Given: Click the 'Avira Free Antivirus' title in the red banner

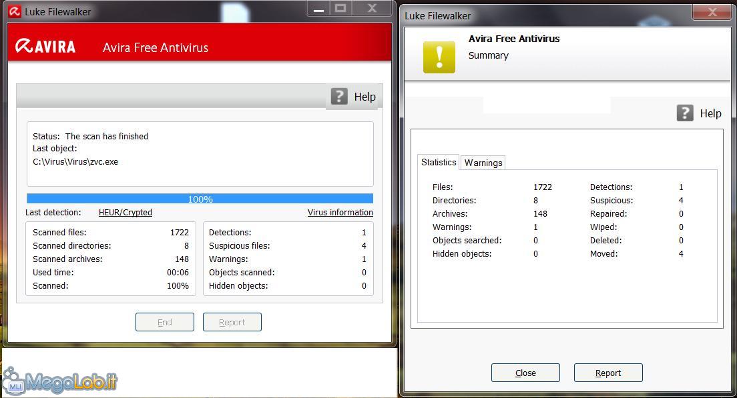Looking at the screenshot, I should (156, 47).
